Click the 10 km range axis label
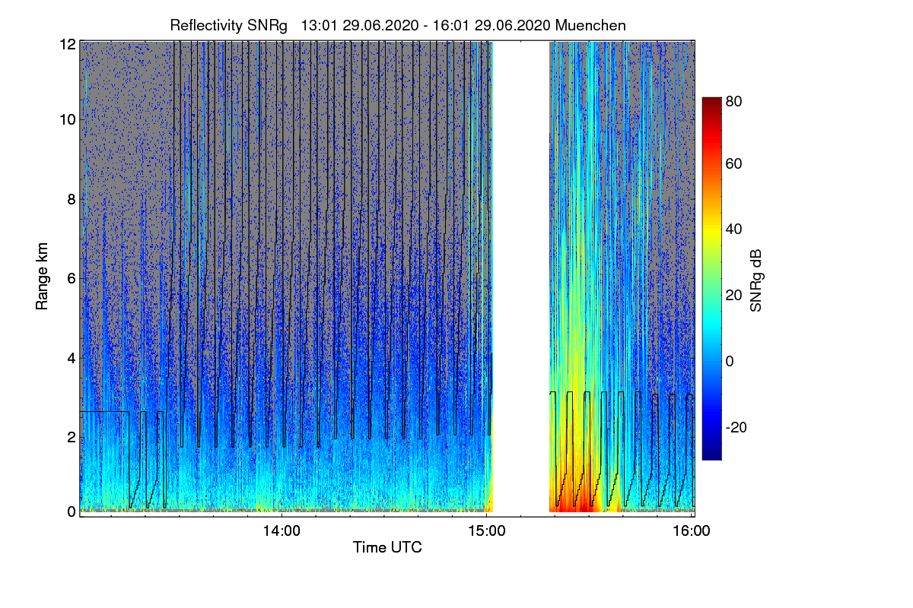Viewport: 913px width, 608px height. 68,119
